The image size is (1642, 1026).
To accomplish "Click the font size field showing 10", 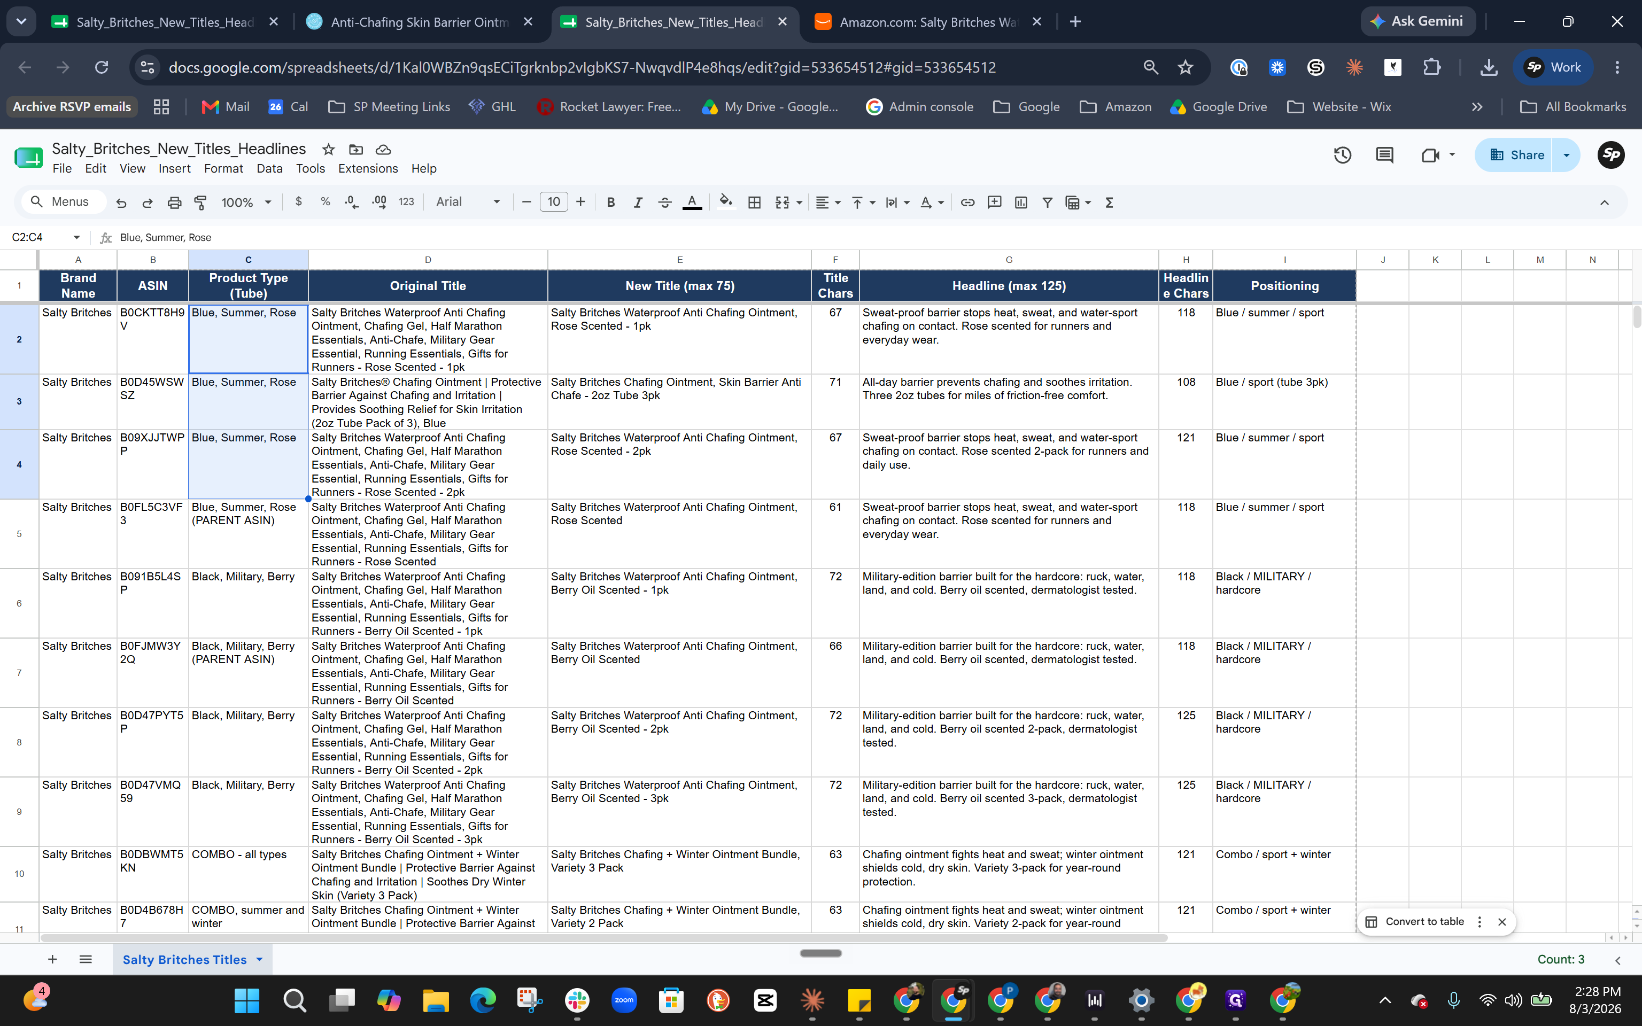I will [554, 201].
